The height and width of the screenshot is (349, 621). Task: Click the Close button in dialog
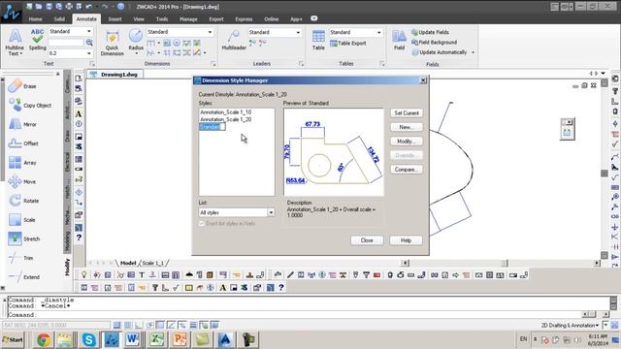(367, 240)
